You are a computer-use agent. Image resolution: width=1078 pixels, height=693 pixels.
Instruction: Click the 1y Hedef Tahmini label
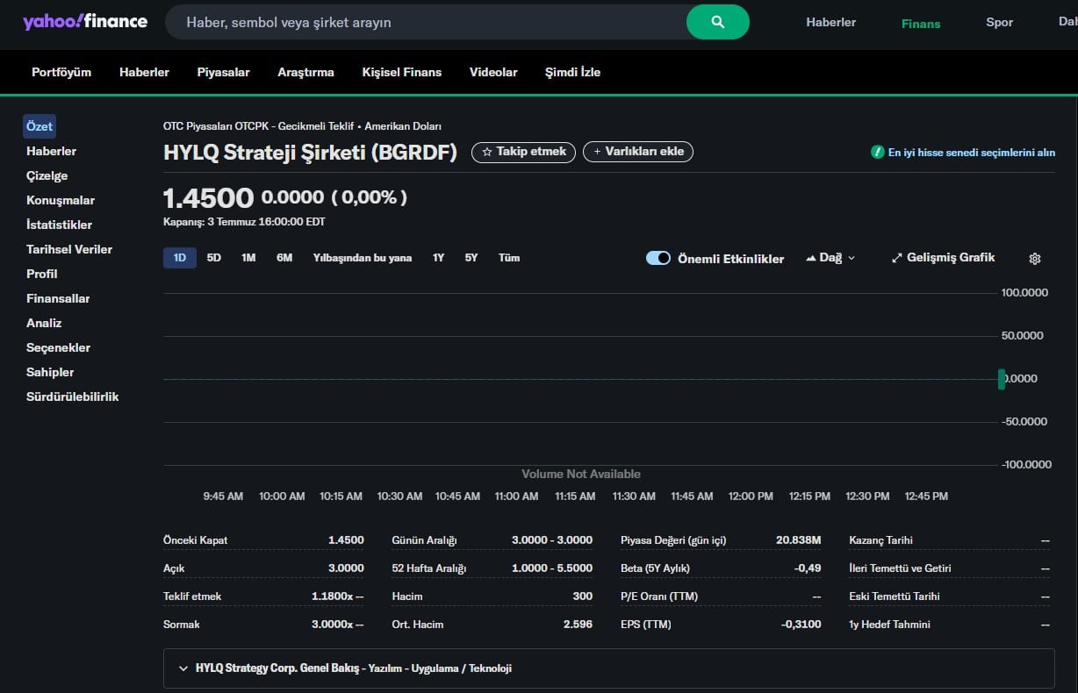click(x=889, y=625)
